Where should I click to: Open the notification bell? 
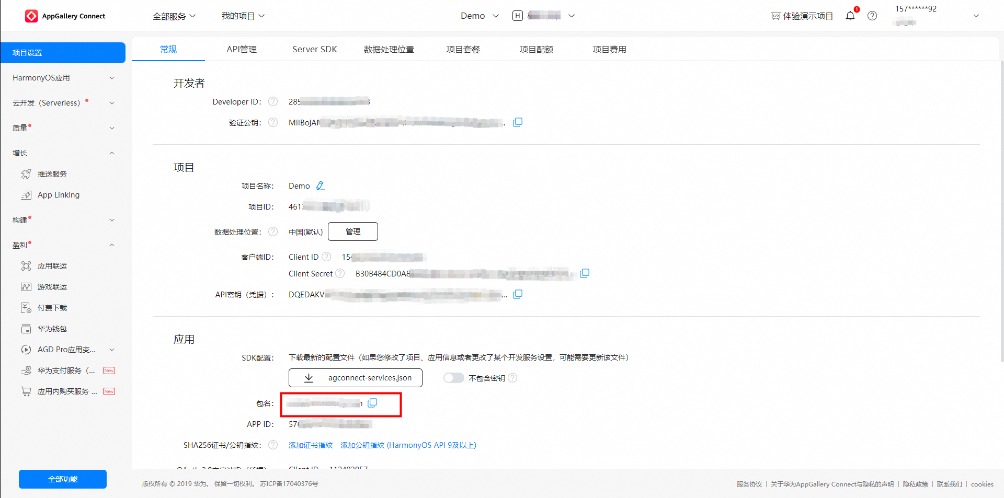[x=850, y=16]
